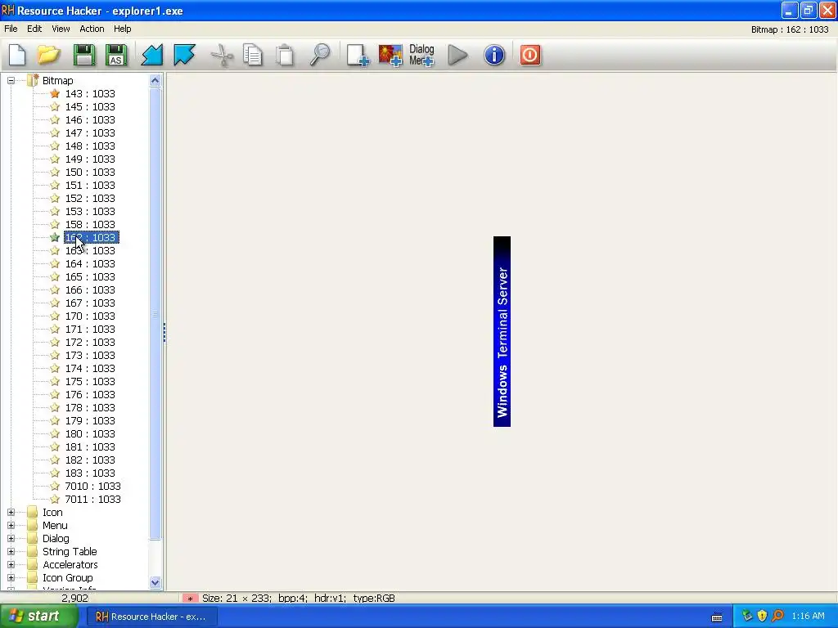838x628 pixels.
Task: Expand the Icon tree node
Action: 11,512
